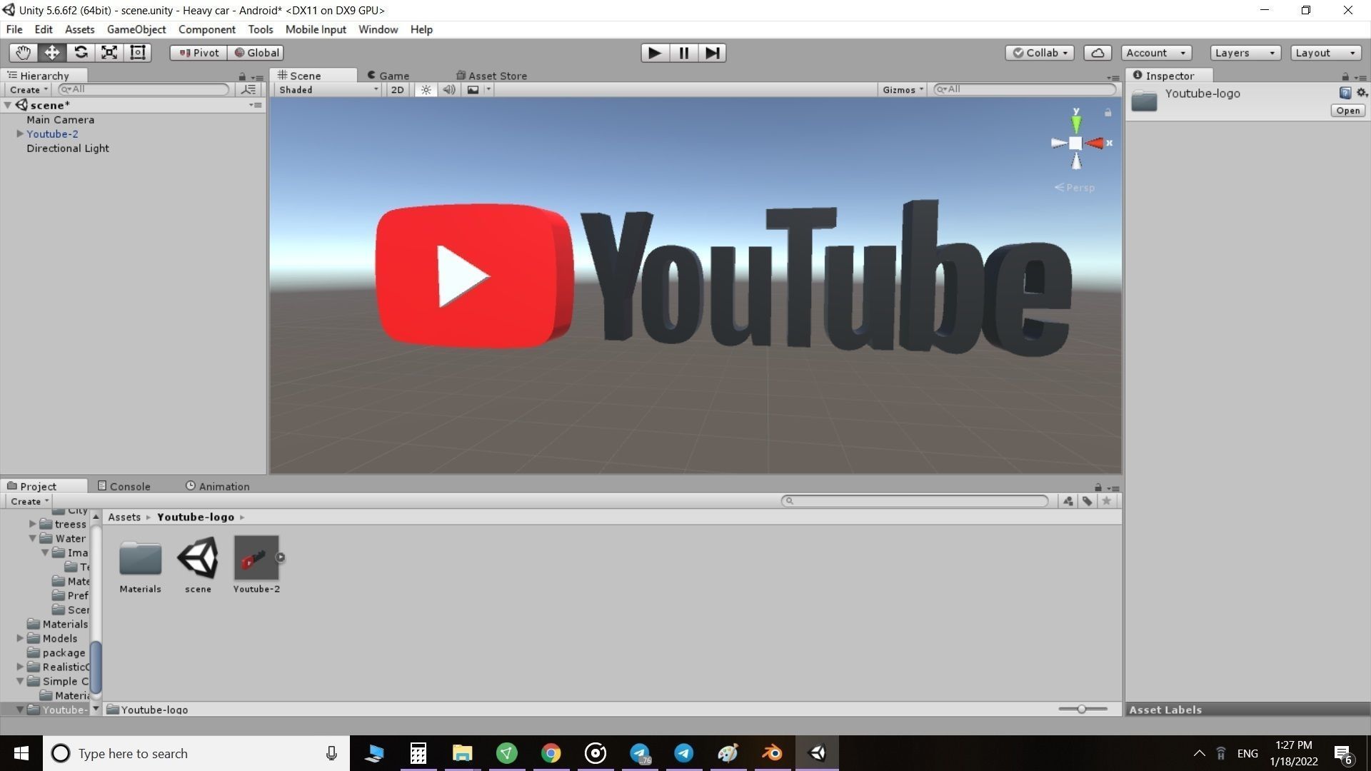Image resolution: width=1371 pixels, height=771 pixels.
Task: Expand Youtube-2 asset arrow
Action: (x=280, y=558)
